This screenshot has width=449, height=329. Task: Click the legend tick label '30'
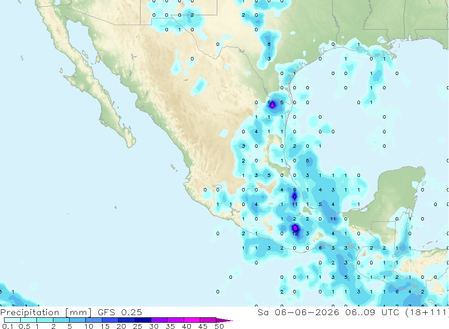pos(154,326)
